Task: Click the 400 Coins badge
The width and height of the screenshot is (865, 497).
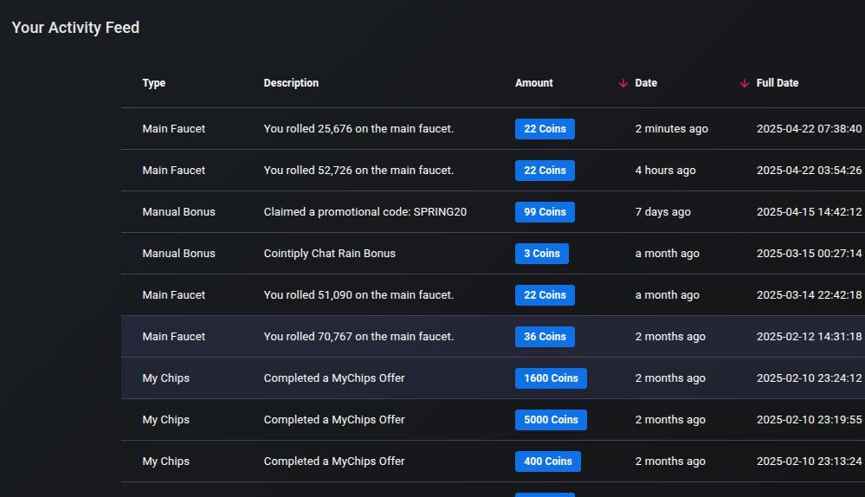Action: pyautogui.click(x=548, y=461)
